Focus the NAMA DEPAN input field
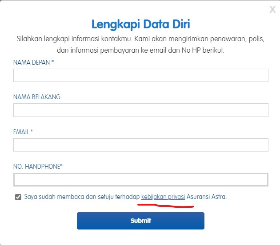 pyautogui.click(x=141, y=75)
